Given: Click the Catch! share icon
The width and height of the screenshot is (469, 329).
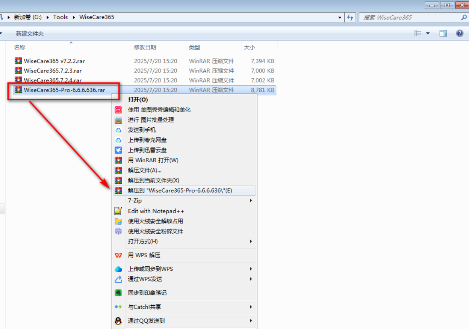Looking at the screenshot, I should coord(118,307).
